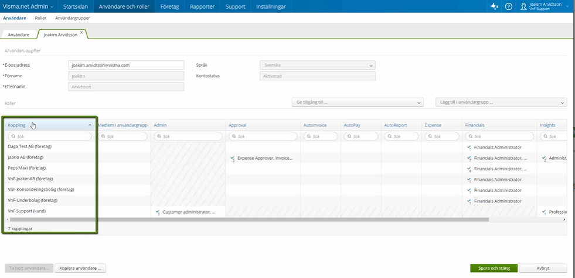
Task: Click the user avatar icon in header
Action: tap(523, 6)
